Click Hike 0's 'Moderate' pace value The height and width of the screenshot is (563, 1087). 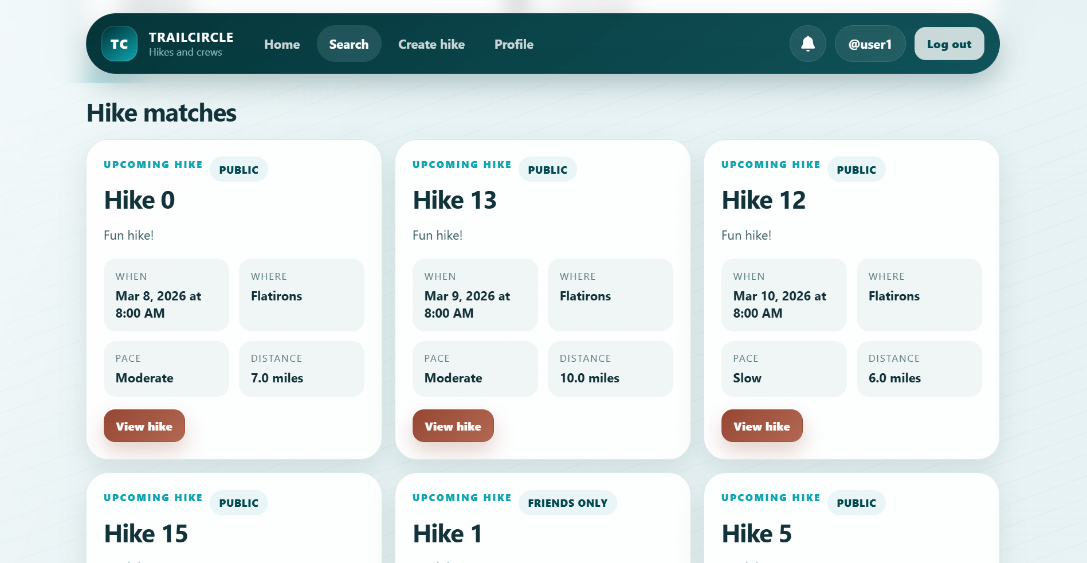(x=144, y=378)
